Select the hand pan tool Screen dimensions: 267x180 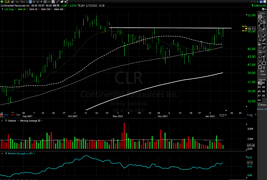click(260, 21)
